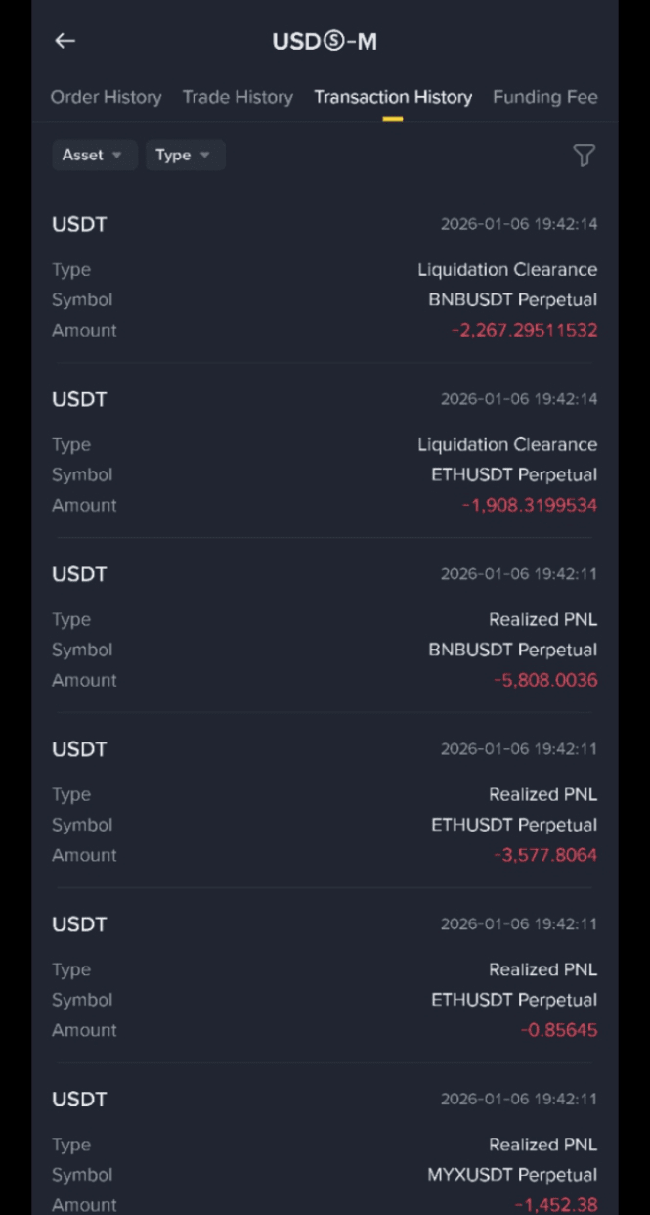
Task: Click the -2,267.29511532 amount
Action: coord(524,330)
